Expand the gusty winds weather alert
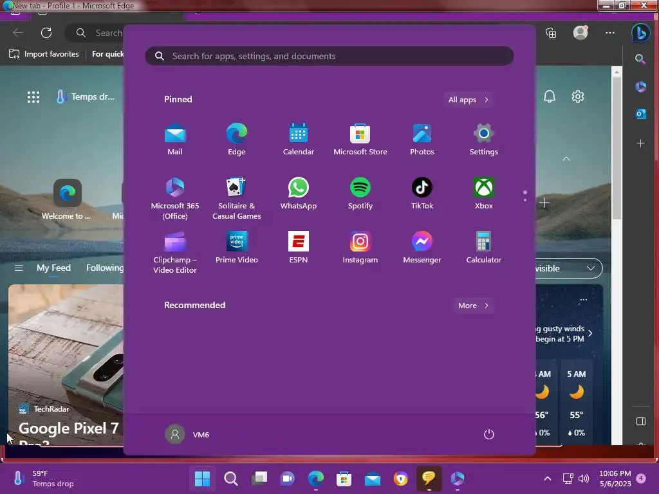659x494 pixels. tap(590, 334)
